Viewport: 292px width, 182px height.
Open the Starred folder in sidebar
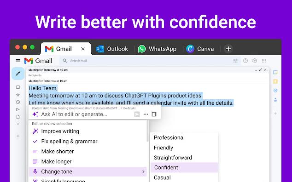[18, 95]
